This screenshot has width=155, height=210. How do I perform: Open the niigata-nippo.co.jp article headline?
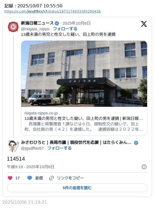[x=84, y=119]
